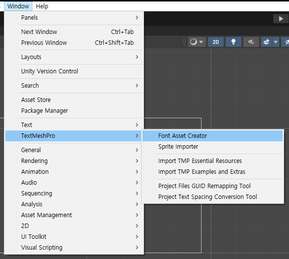Click the Play button in toolbar
Image resolution: width=289 pixels, height=259 pixels.
tap(281, 19)
